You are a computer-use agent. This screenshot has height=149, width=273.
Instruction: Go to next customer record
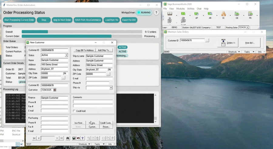[x=57, y=138]
